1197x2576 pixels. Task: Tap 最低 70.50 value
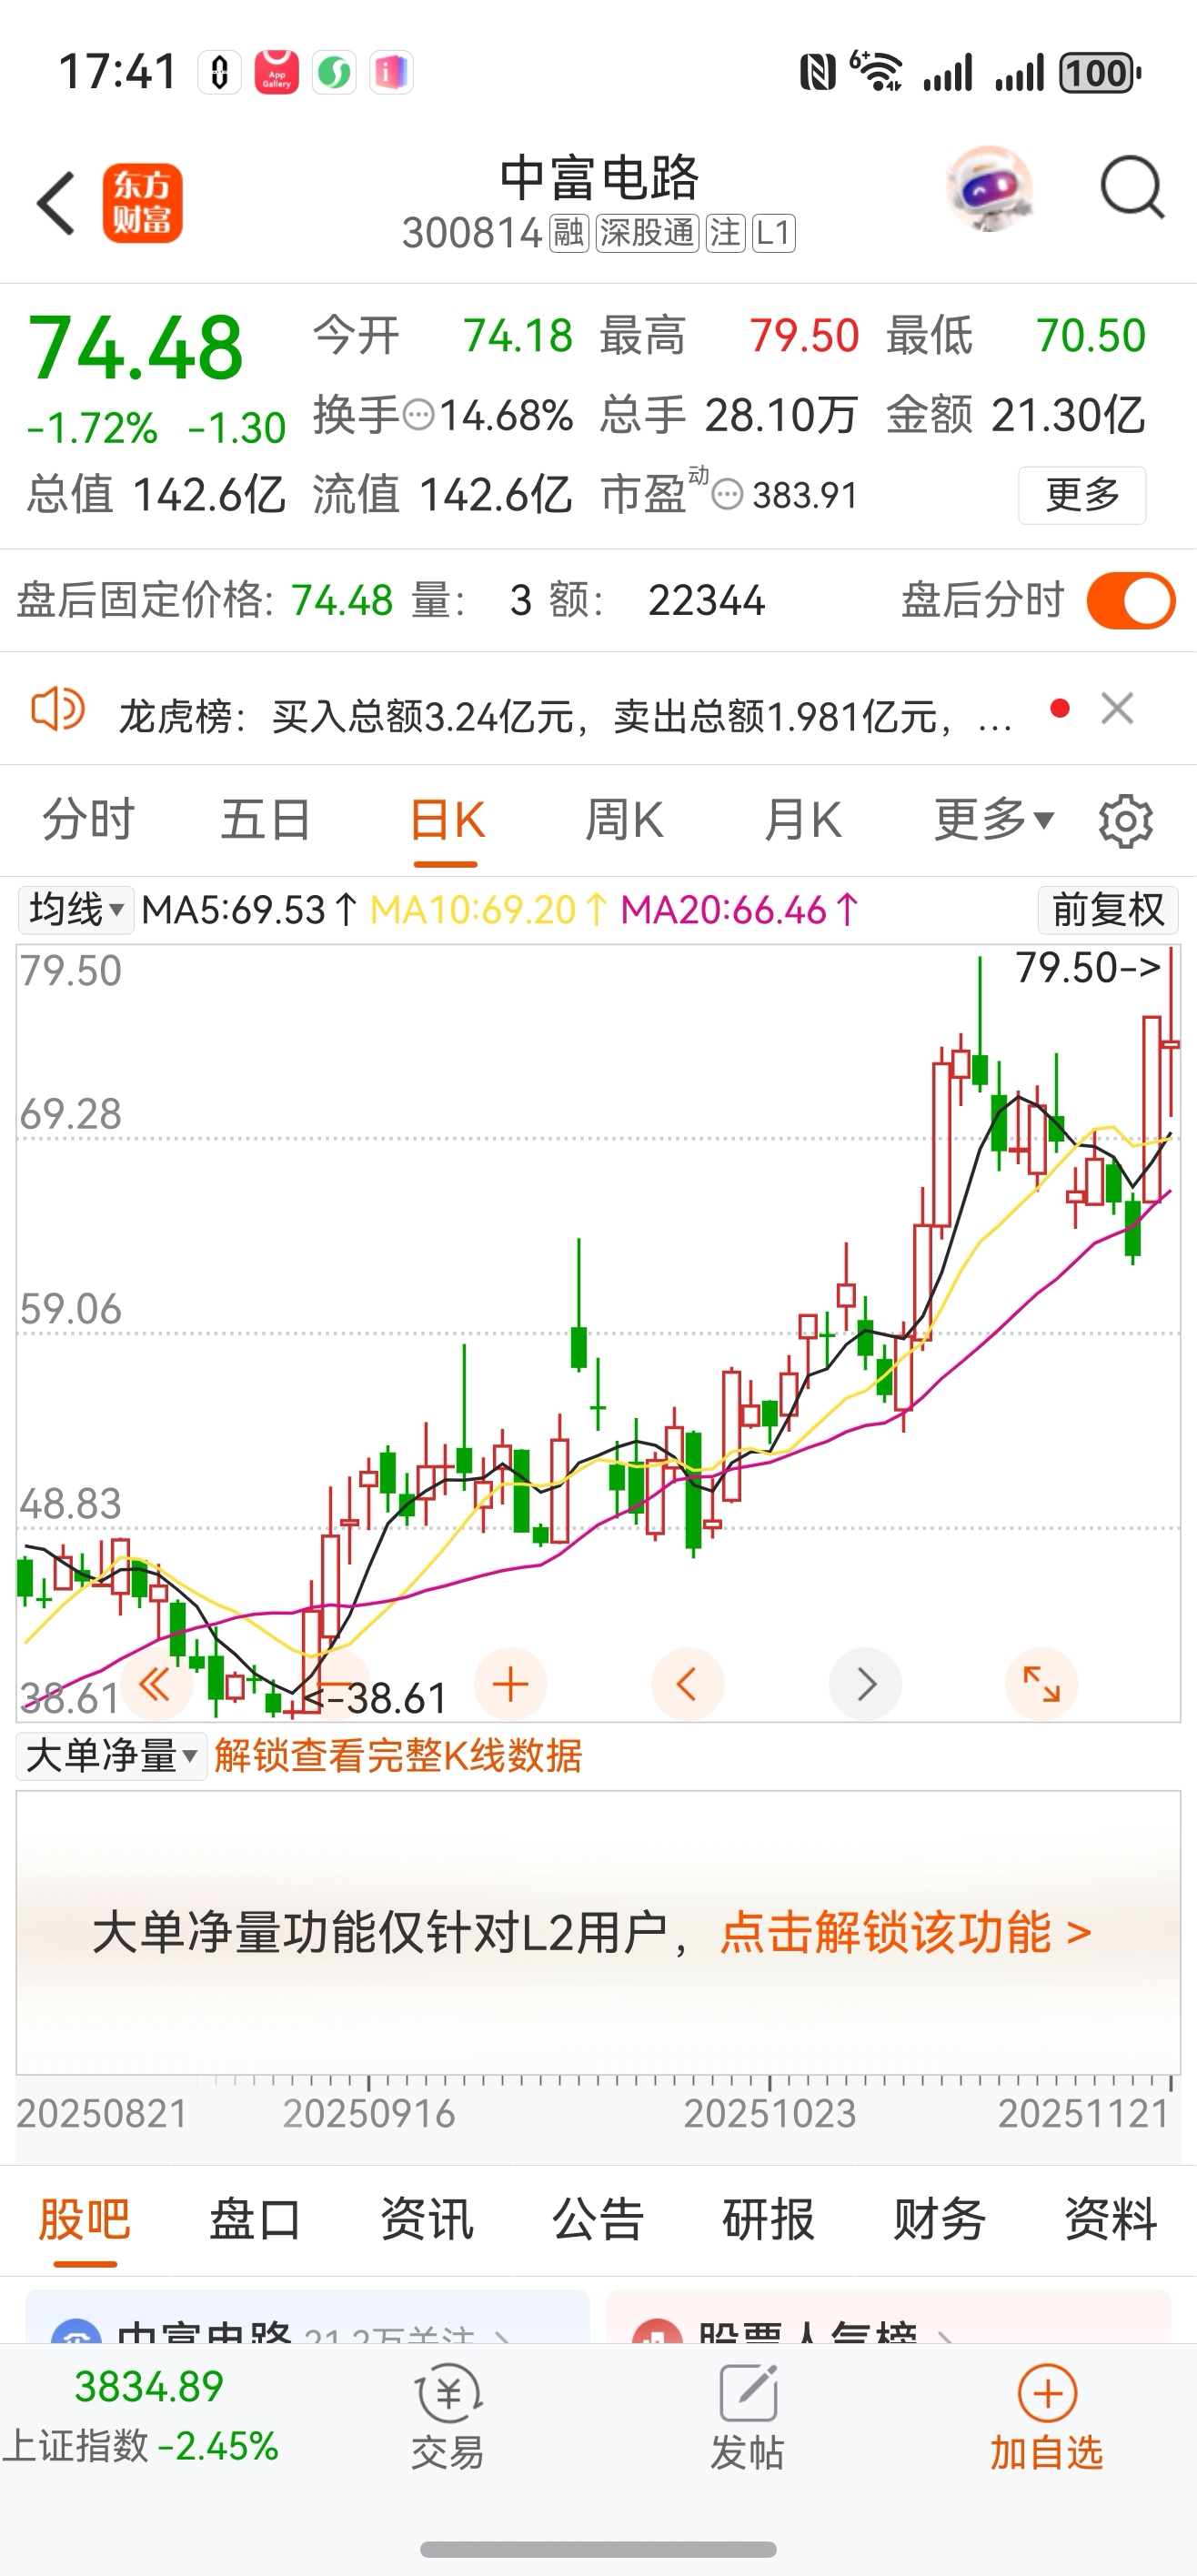(1090, 336)
